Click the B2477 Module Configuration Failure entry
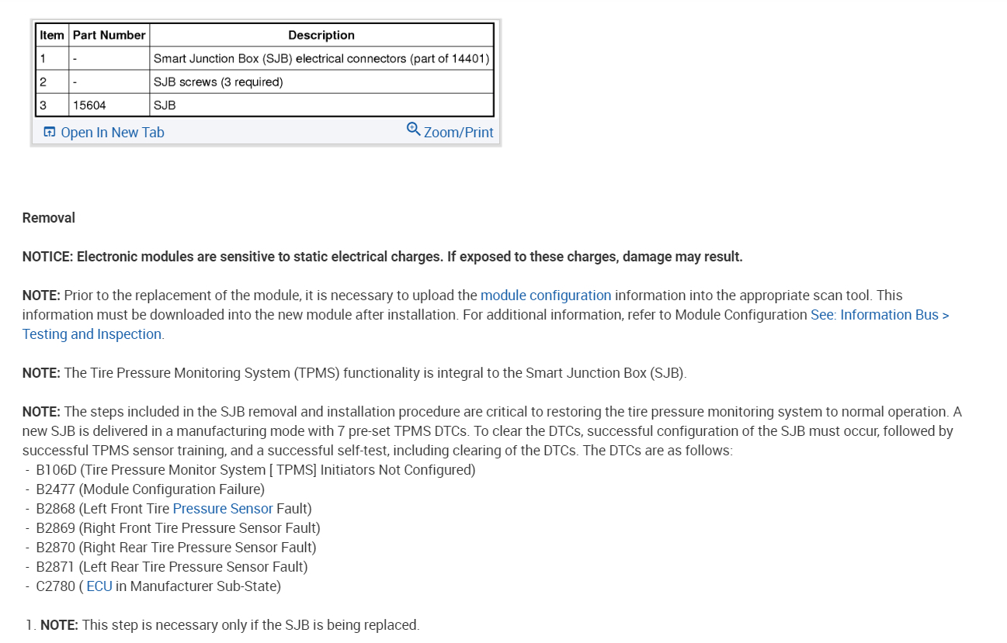The image size is (1007, 643). (150, 489)
